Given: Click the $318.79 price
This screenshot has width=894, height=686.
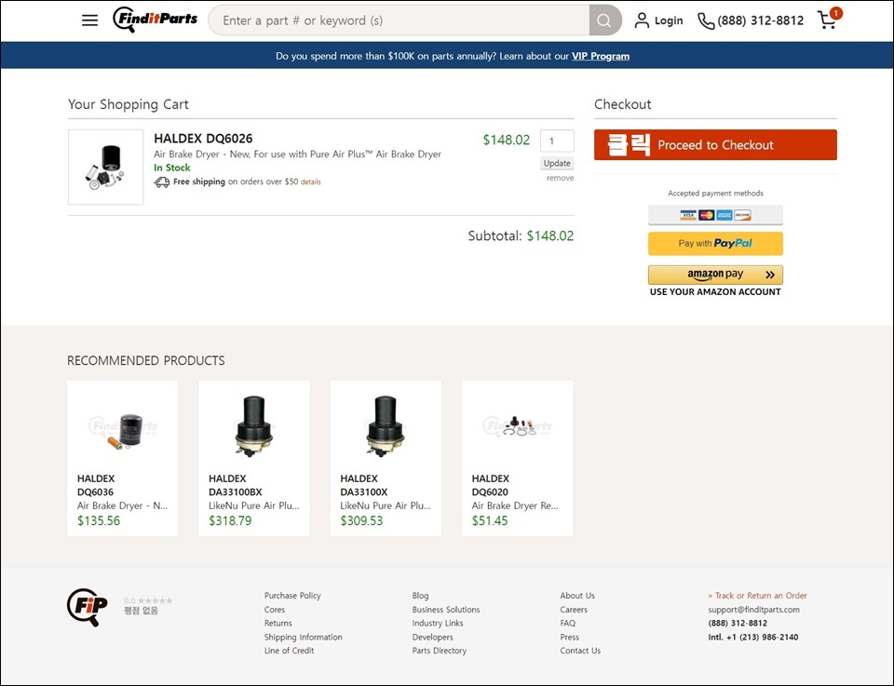Looking at the screenshot, I should click(x=230, y=520).
